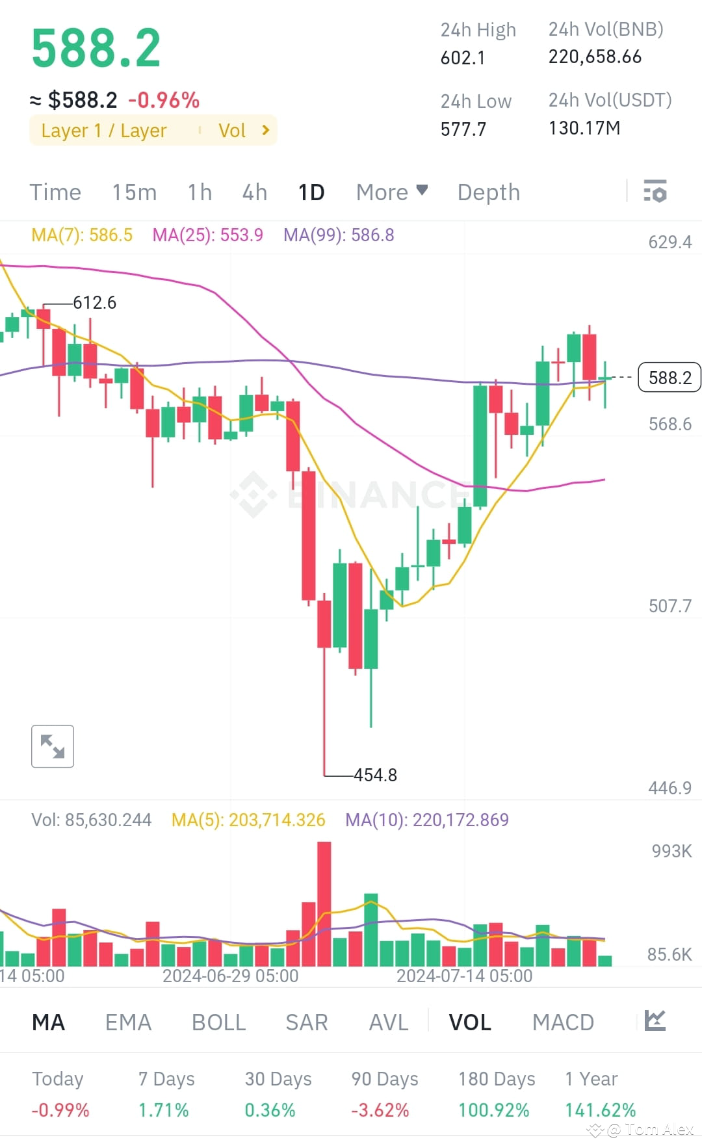This screenshot has height=1144, width=702.
Task: Toggle the MACD indicator on
Action: click(x=563, y=1022)
